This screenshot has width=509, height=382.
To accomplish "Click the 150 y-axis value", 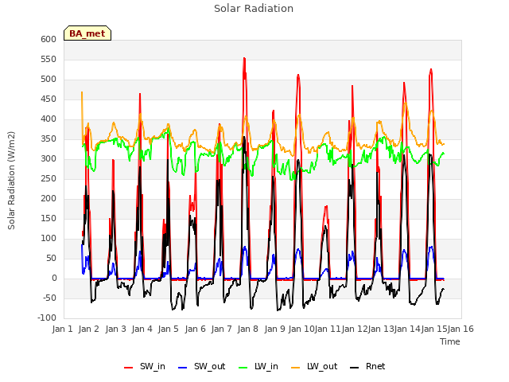I will [49, 218].
